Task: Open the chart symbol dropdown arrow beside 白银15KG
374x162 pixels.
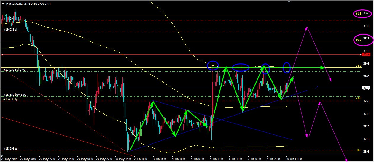Action: (3, 4)
